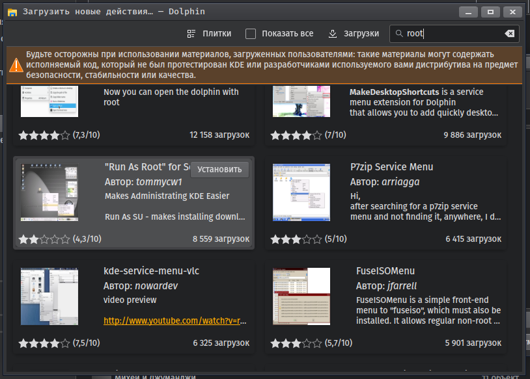Minimize the Dolphin dialog window
The height and width of the screenshot is (379, 530).
click(468, 12)
